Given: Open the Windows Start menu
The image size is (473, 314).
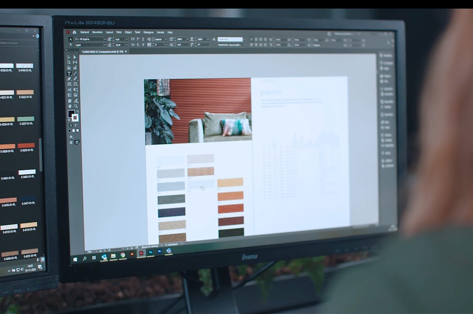Looking at the screenshot, I should (75, 260).
